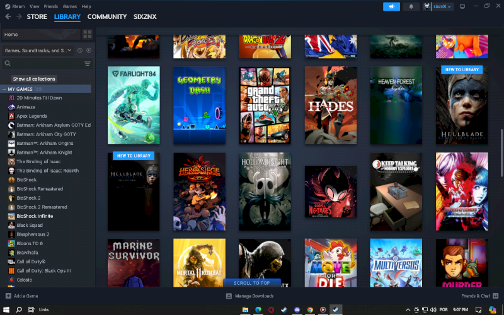Open the Hades game cover

click(330, 105)
